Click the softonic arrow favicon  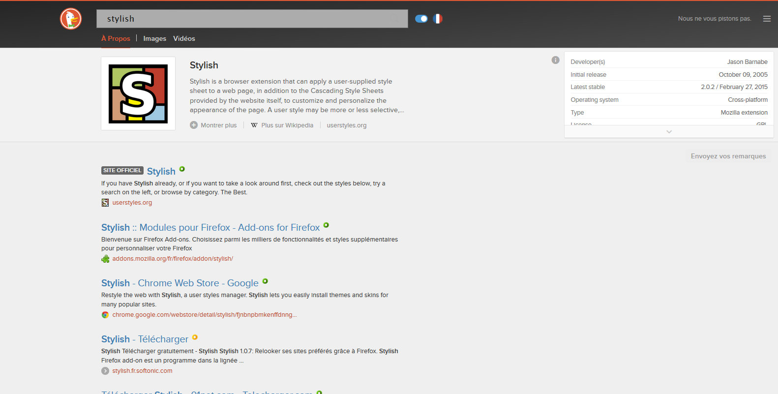(105, 371)
